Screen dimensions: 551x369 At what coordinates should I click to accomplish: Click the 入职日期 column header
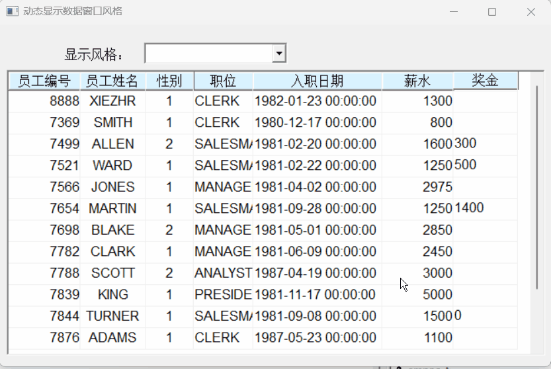[x=318, y=81]
